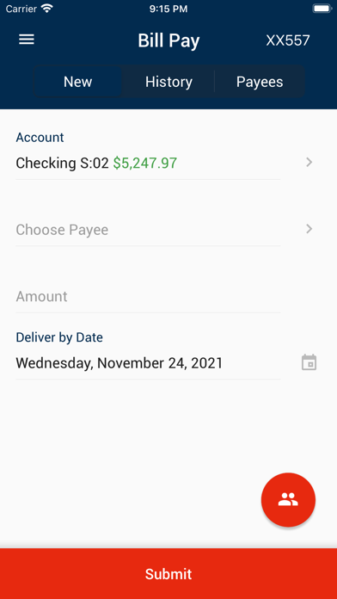Tap the 9:15 PM clock
The height and width of the screenshot is (599, 337).
pyautogui.click(x=168, y=9)
